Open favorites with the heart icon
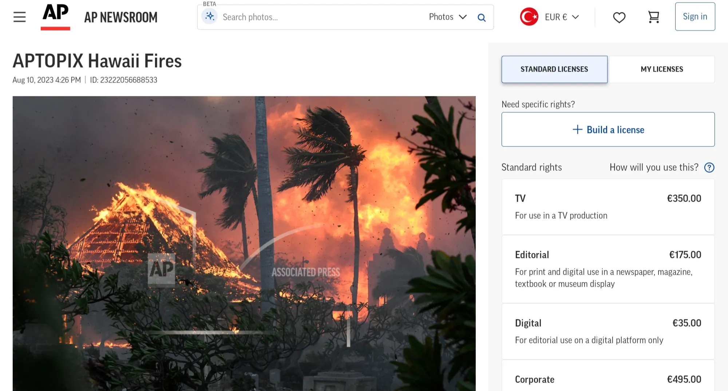This screenshot has width=728, height=391. [x=619, y=17]
